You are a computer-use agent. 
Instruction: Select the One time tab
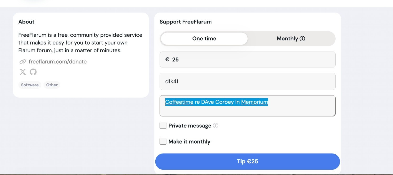coord(204,39)
